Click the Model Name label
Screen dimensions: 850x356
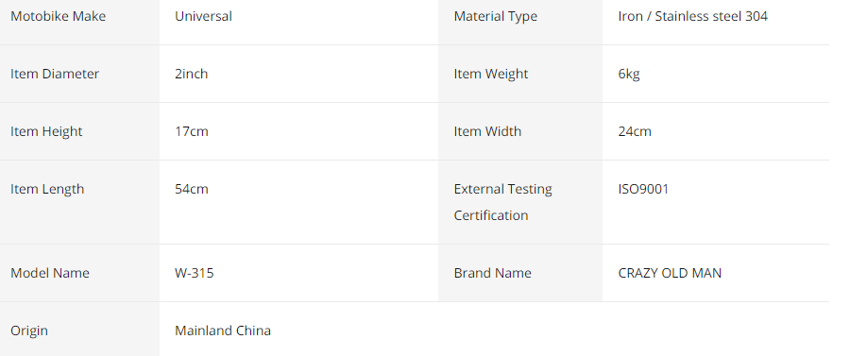point(50,273)
